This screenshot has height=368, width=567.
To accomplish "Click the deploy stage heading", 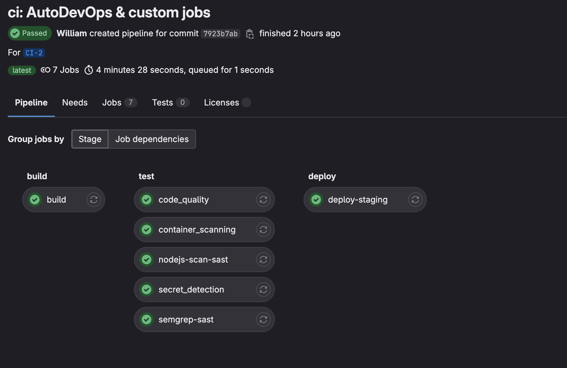I will point(322,176).
